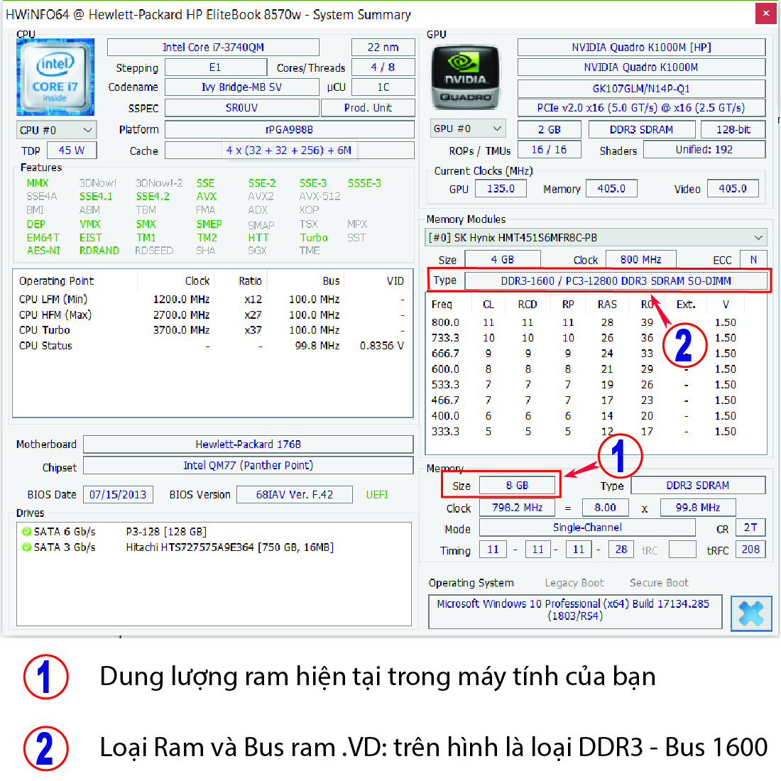This screenshot has width=781, height=781.
Task: Click the 2 GB video memory value
Action: click(550, 129)
